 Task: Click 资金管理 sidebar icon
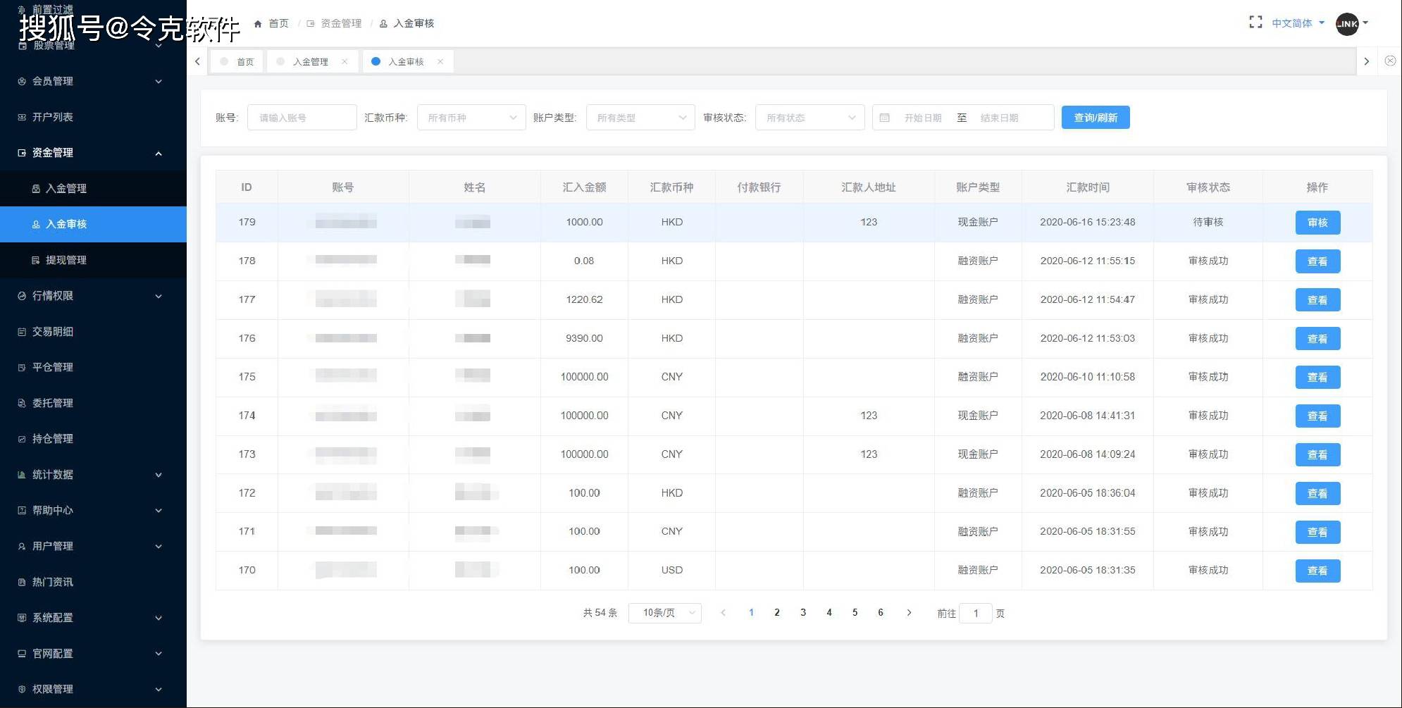tap(22, 153)
